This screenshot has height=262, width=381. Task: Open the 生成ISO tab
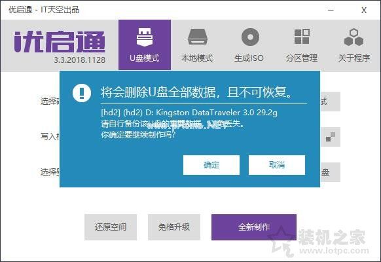(x=249, y=45)
